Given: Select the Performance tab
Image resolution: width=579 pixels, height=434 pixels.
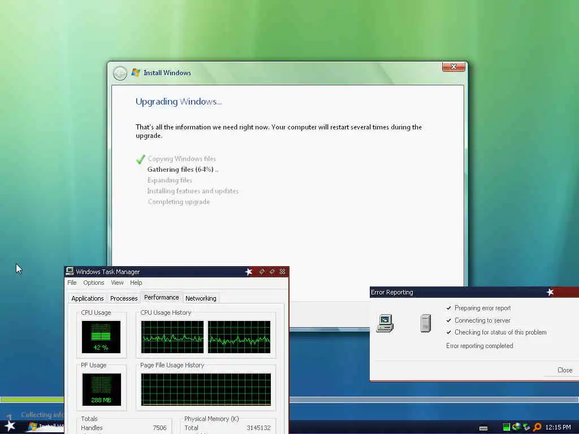Looking at the screenshot, I should coord(161,297).
